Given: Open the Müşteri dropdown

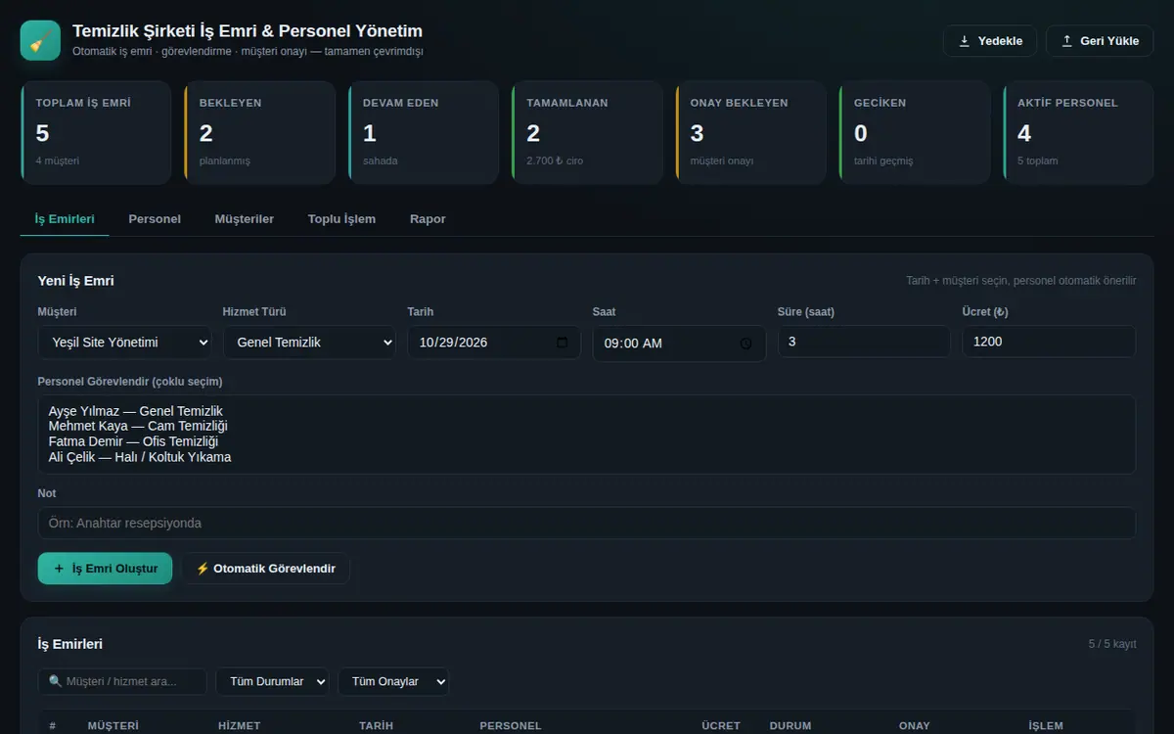Looking at the screenshot, I should pyautogui.click(x=124, y=343).
